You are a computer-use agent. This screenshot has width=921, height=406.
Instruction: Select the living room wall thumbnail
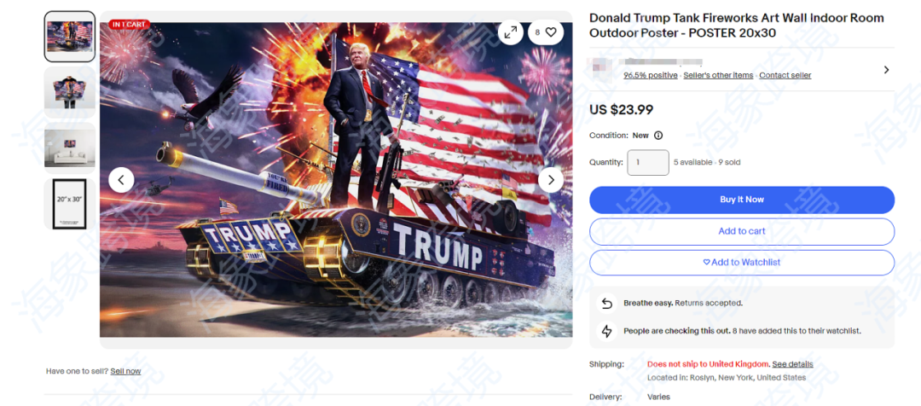click(70, 148)
